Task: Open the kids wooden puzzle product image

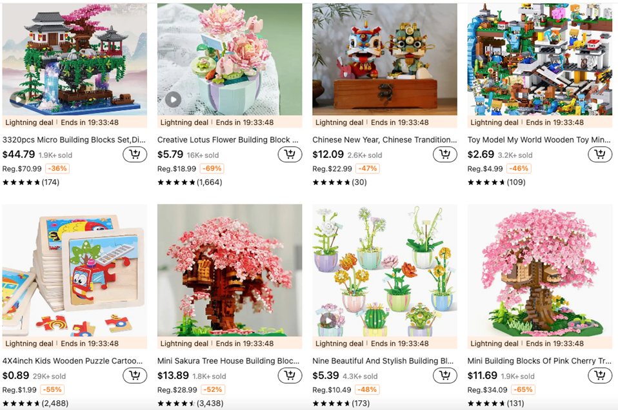Action: pyautogui.click(x=74, y=270)
